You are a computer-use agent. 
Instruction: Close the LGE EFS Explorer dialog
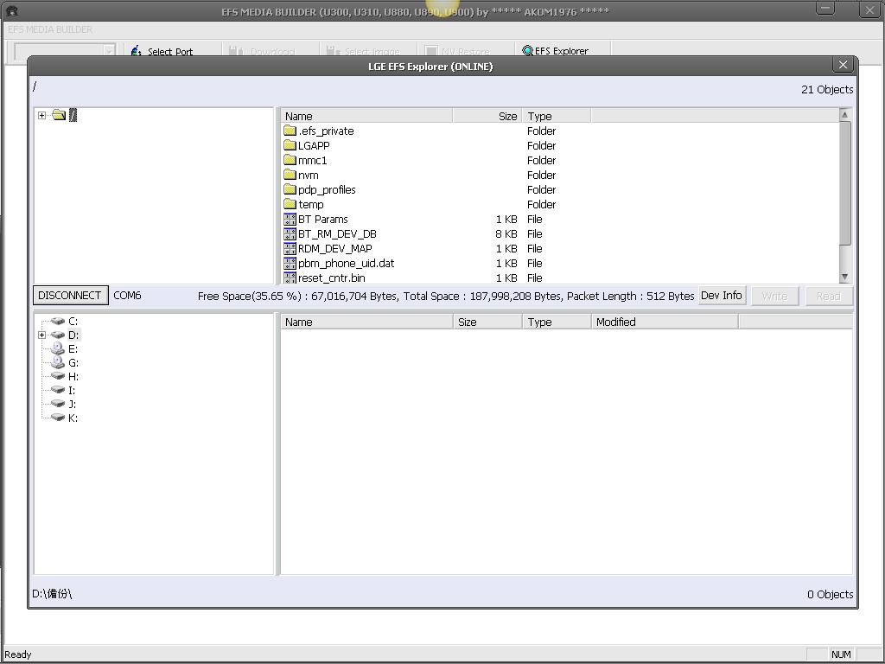(843, 65)
